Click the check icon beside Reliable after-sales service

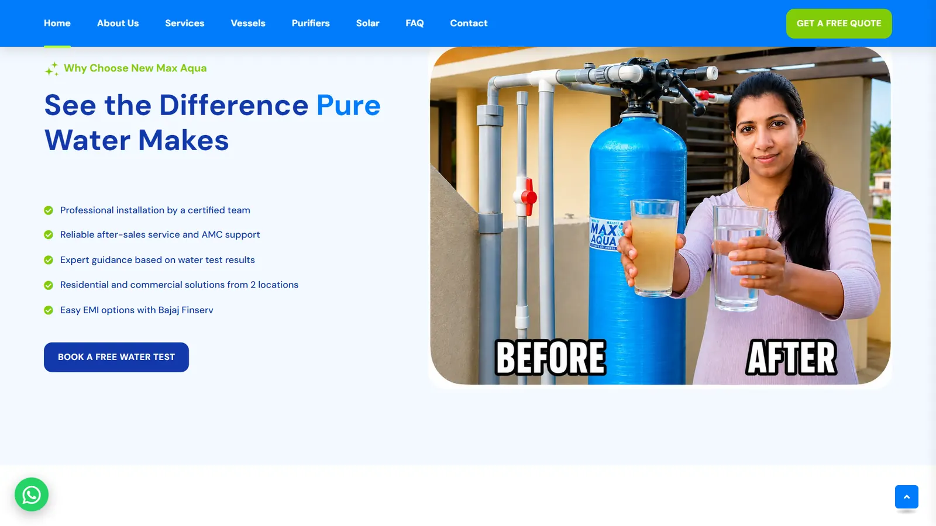(x=49, y=235)
